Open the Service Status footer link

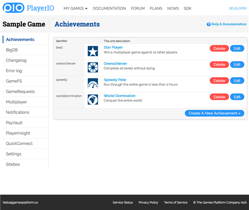tap(123, 203)
